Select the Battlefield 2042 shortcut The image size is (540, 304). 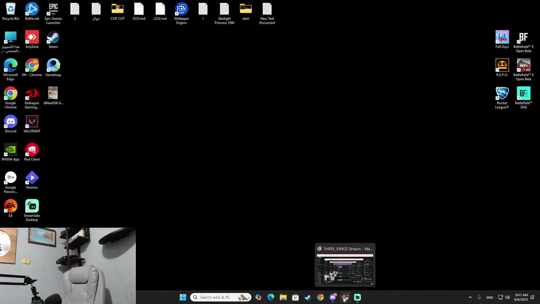[524, 98]
